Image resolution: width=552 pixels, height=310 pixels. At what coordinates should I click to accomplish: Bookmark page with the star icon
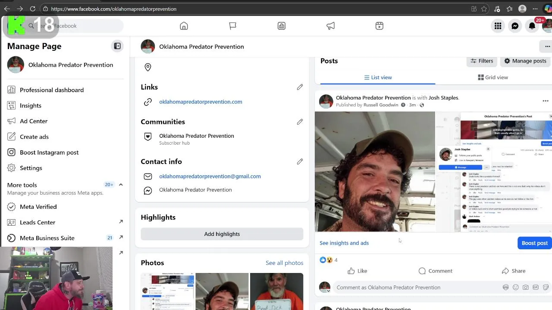tap(484, 9)
